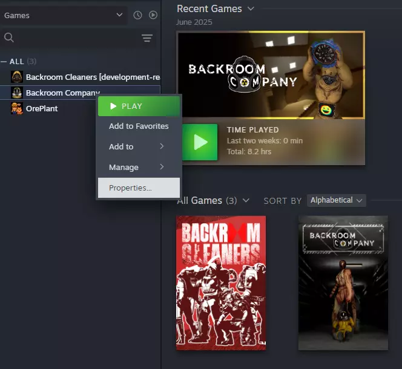Open the Manage submenu
This screenshot has width=402, height=369.
[x=139, y=167]
